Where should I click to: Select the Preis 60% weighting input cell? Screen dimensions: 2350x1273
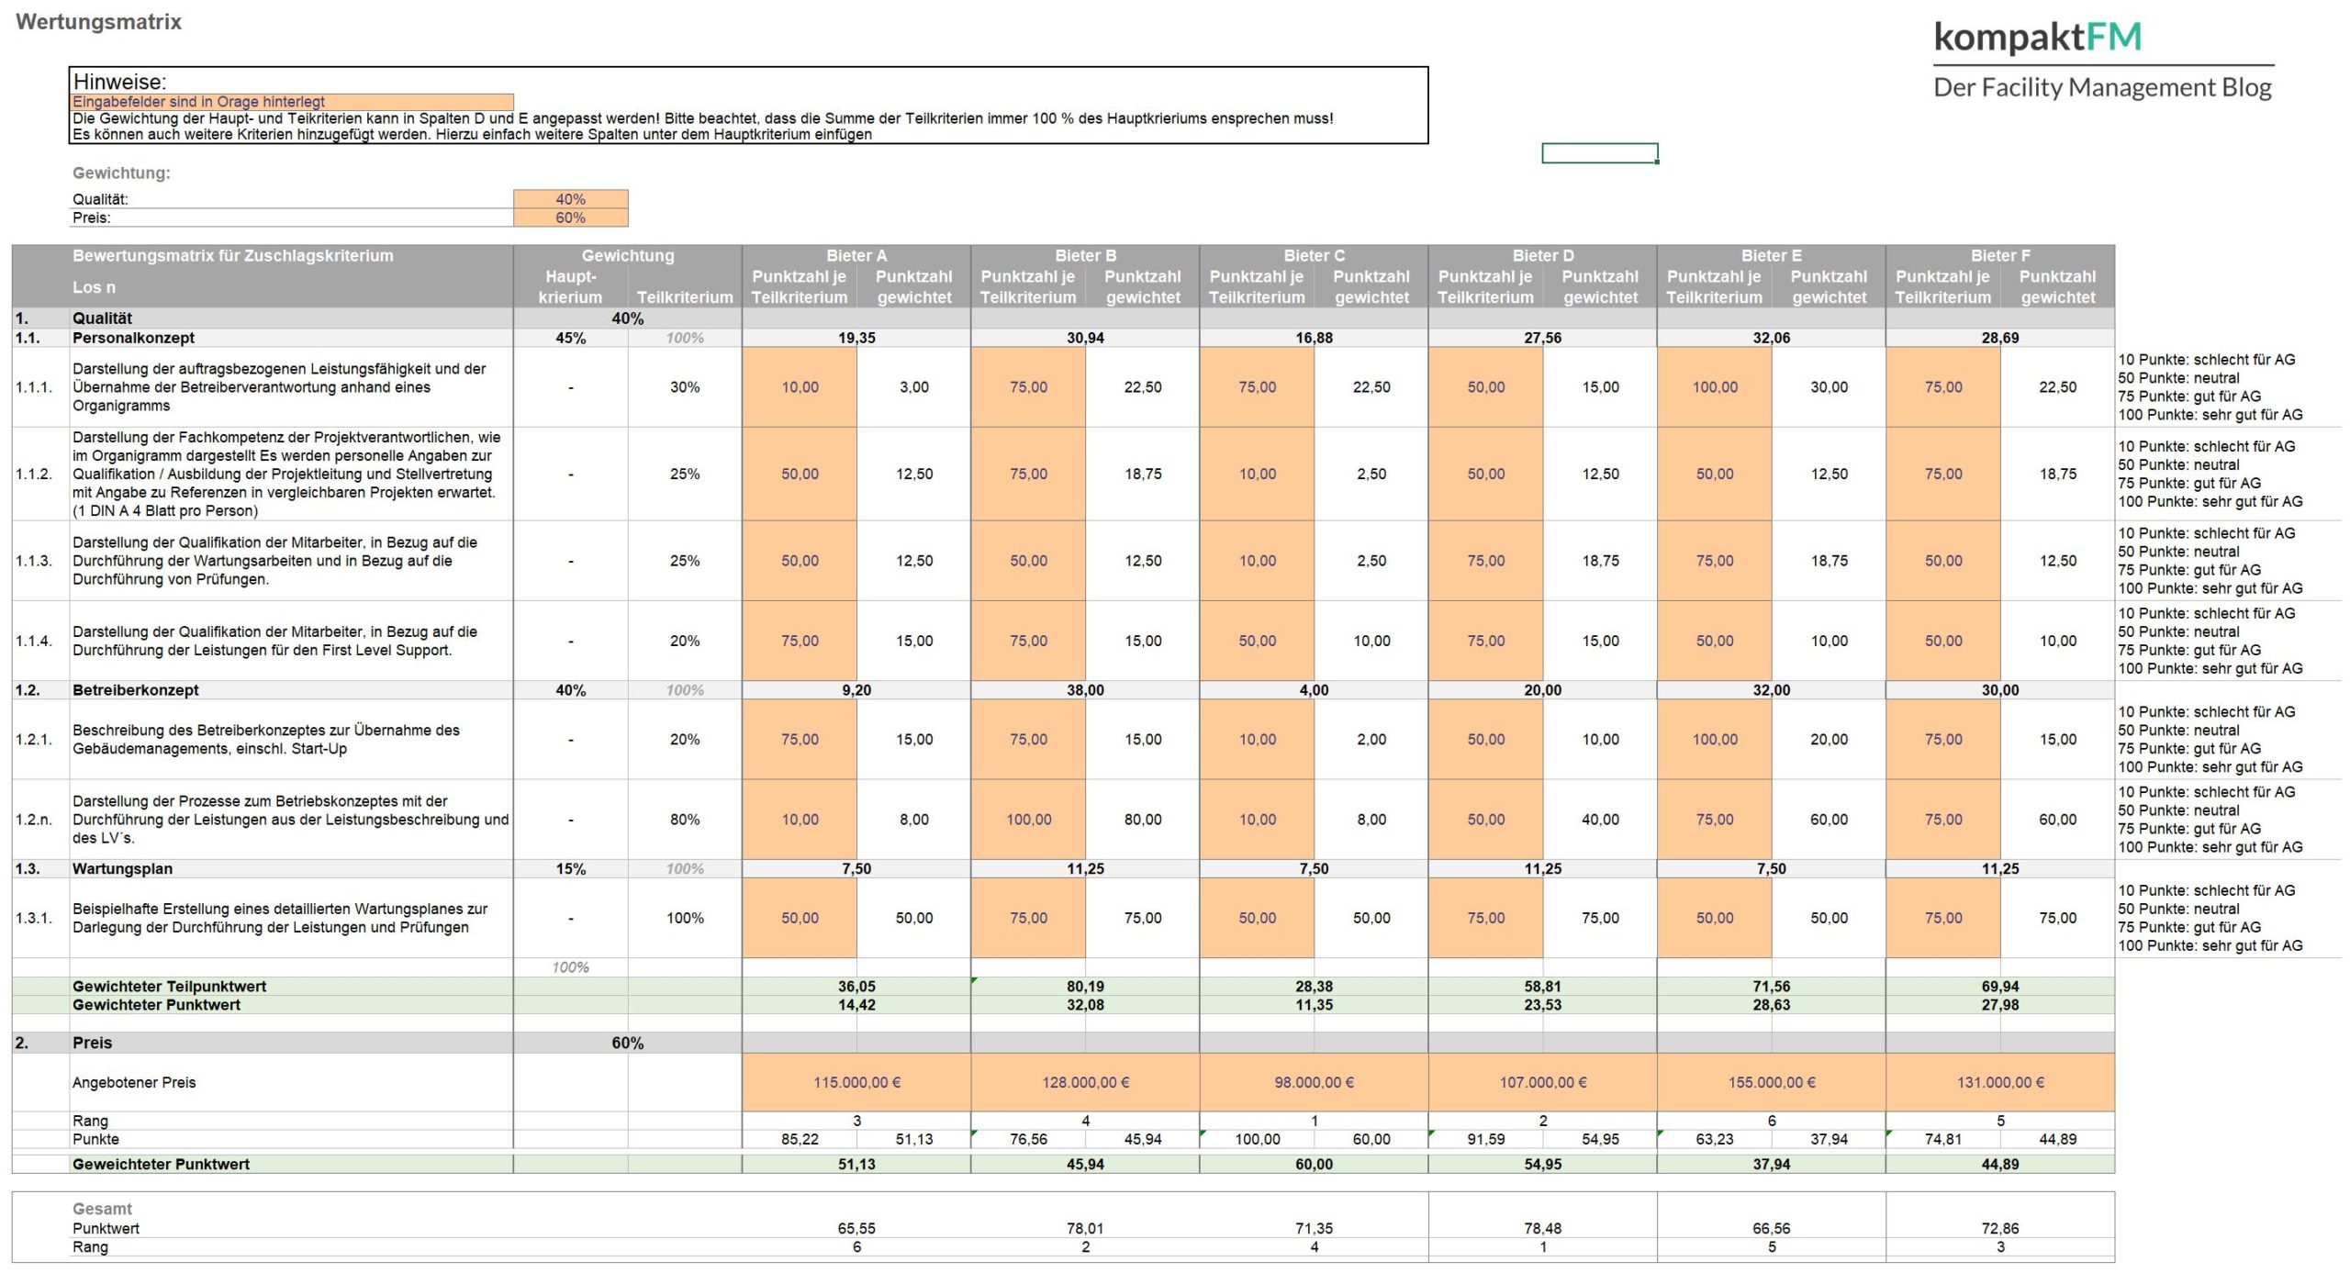coord(570,218)
